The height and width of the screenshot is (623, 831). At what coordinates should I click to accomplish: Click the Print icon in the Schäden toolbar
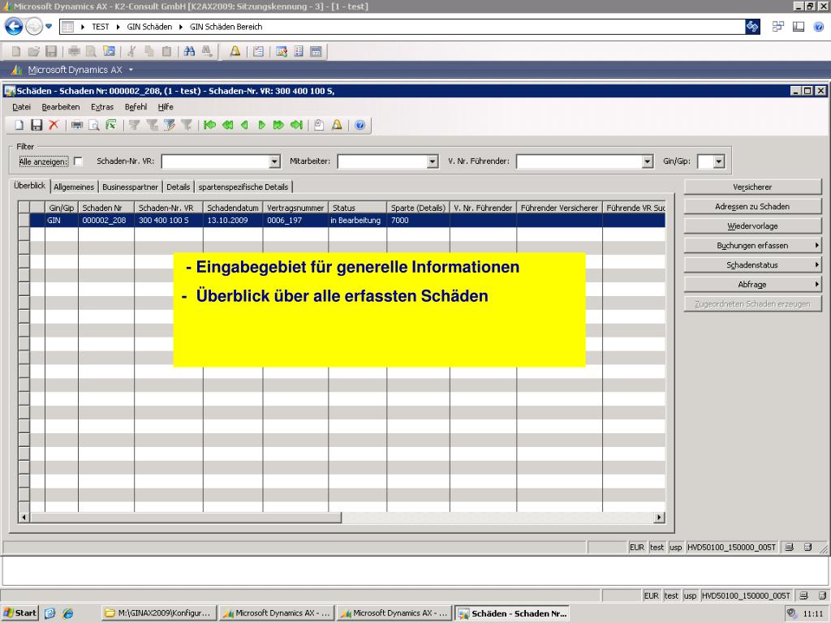point(77,125)
